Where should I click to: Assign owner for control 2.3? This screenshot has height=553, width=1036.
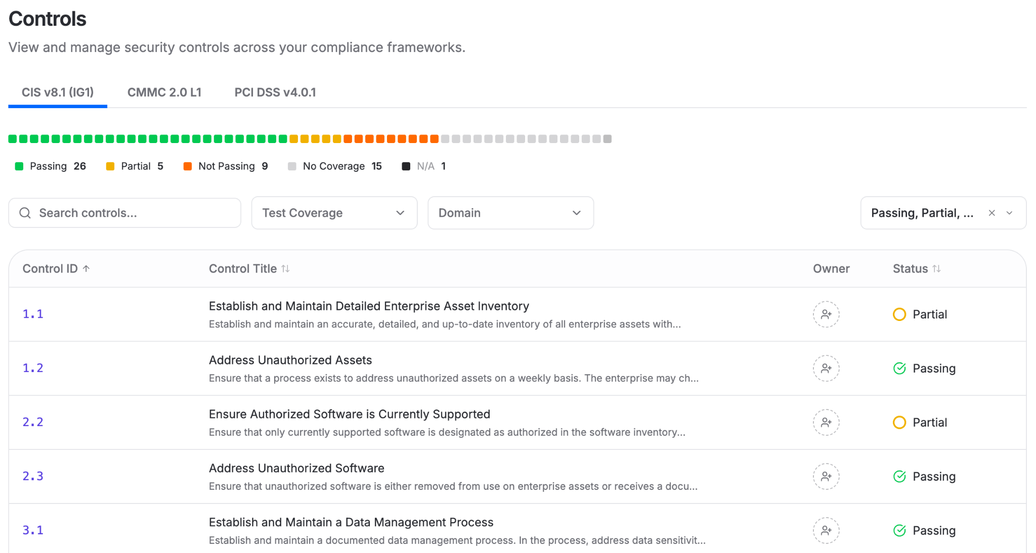coord(826,477)
